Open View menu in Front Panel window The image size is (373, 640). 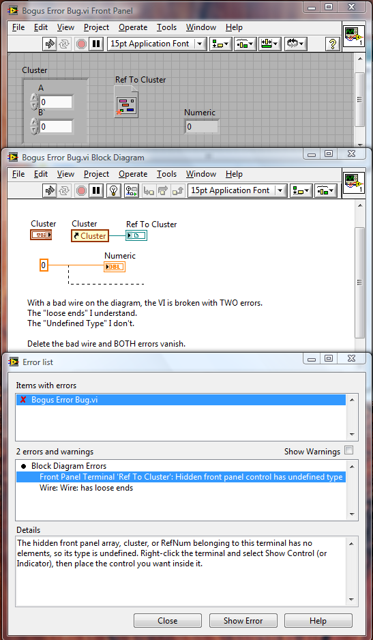point(65,27)
